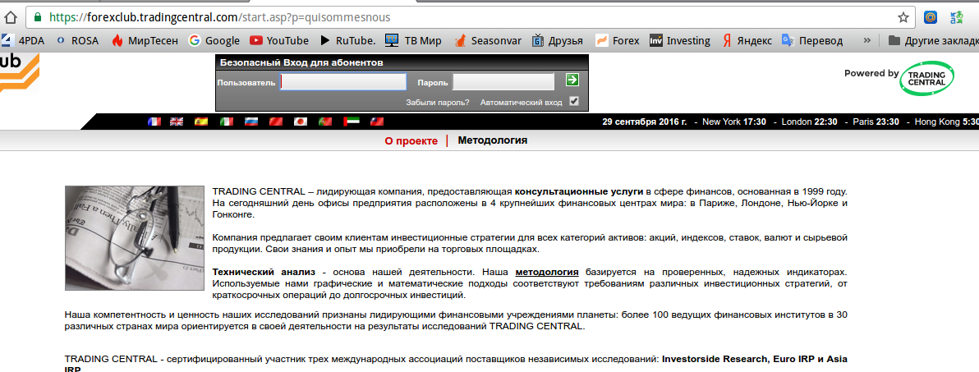Open the Google bookmark

[214, 40]
